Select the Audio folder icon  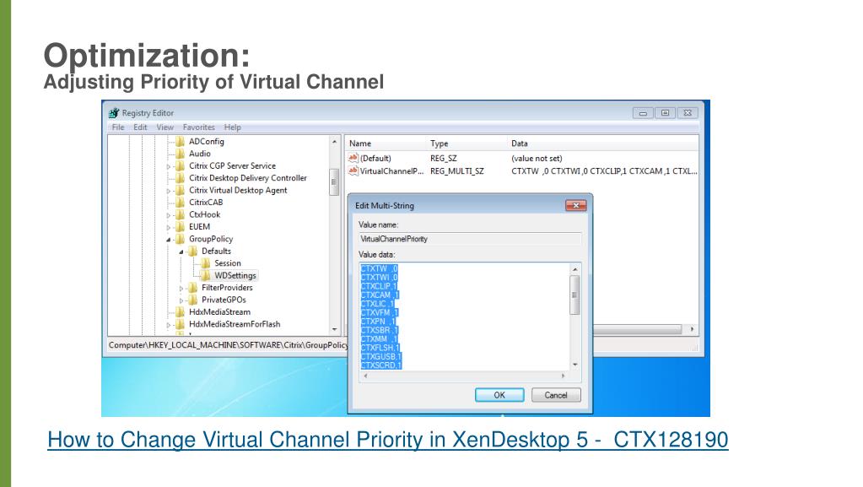(180, 154)
